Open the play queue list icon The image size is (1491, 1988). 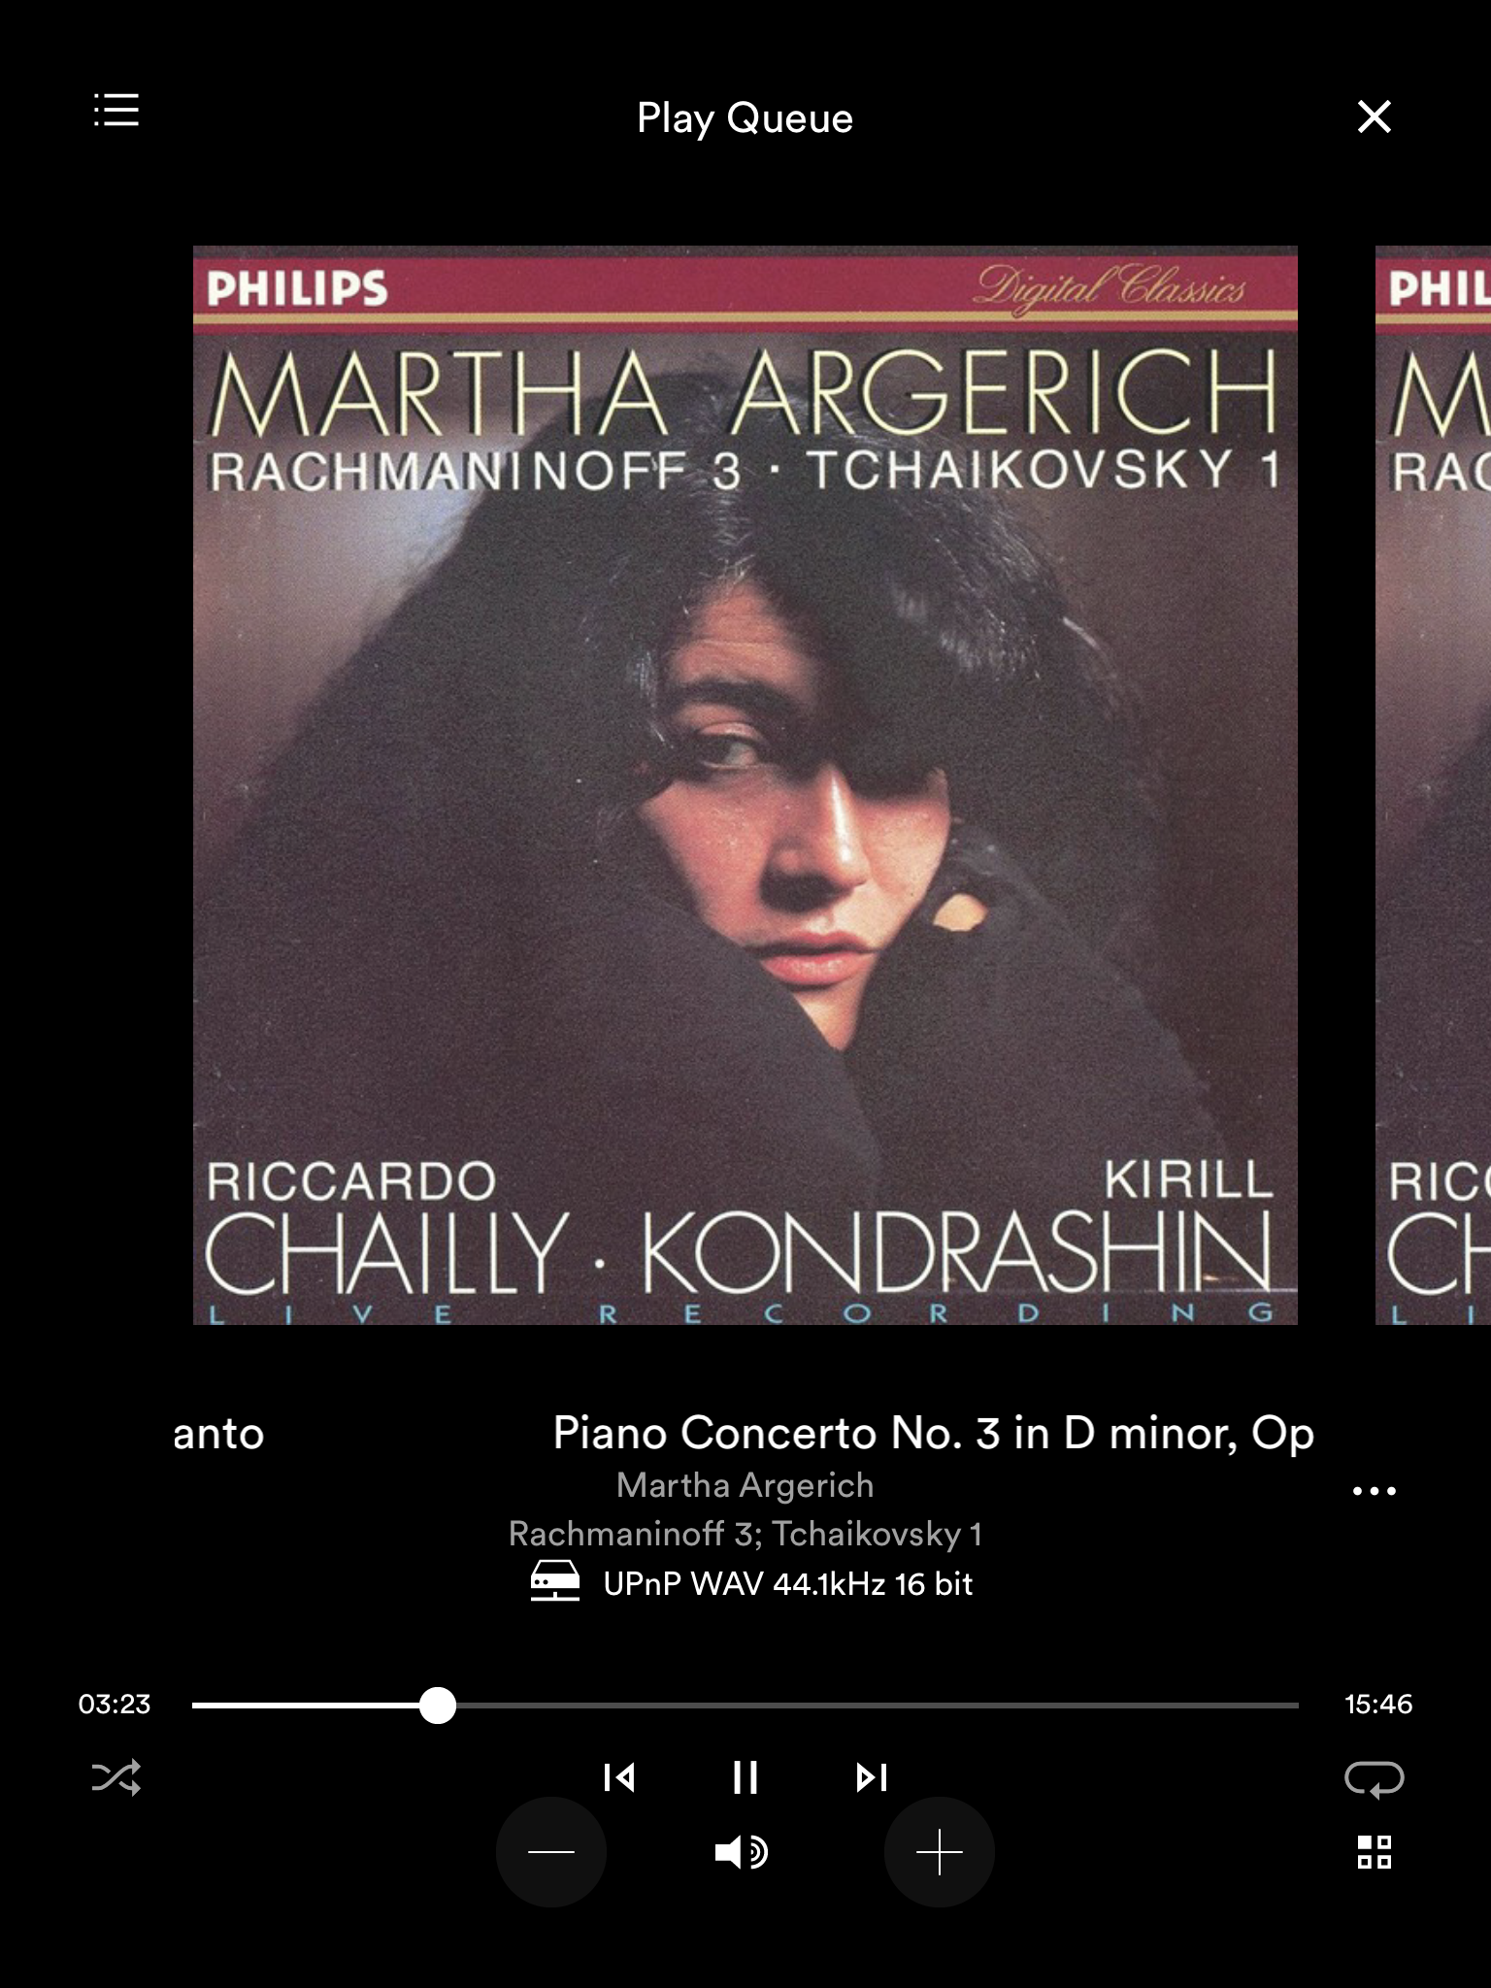pos(116,111)
